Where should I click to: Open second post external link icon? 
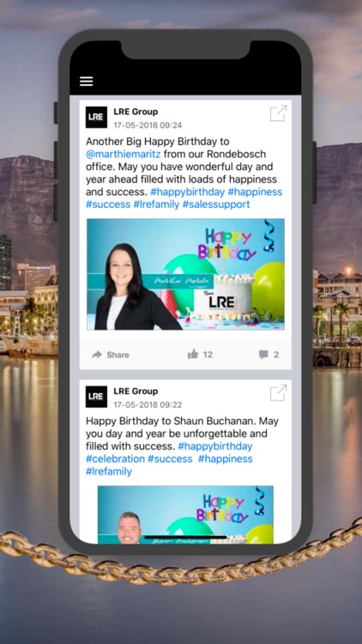[x=278, y=392]
